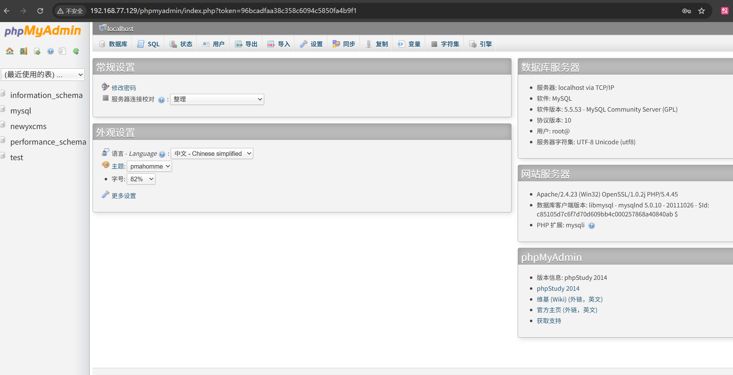Click the 更多设置 more settings link
The image size is (733, 375).
[124, 196]
